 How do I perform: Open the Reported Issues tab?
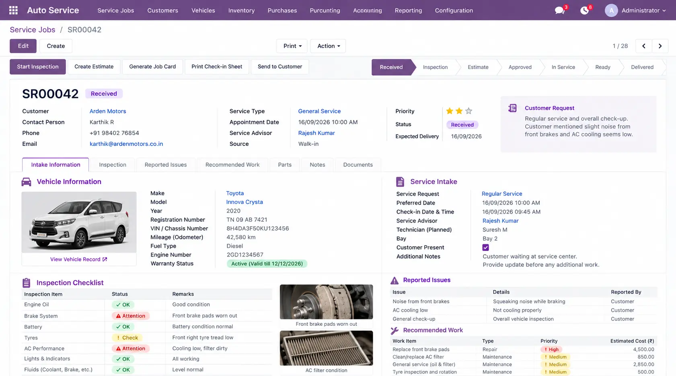click(166, 165)
